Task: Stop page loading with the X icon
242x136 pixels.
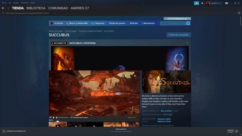Action: coord(3,13)
